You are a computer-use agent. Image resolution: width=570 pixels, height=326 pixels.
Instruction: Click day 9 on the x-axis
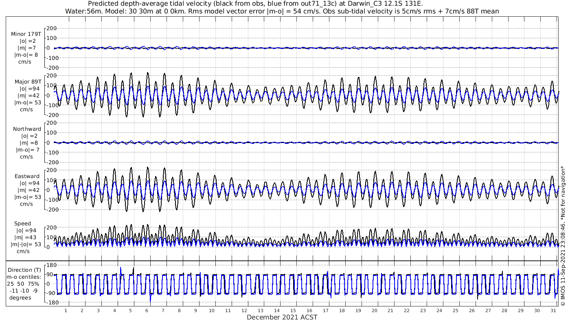coord(195,311)
